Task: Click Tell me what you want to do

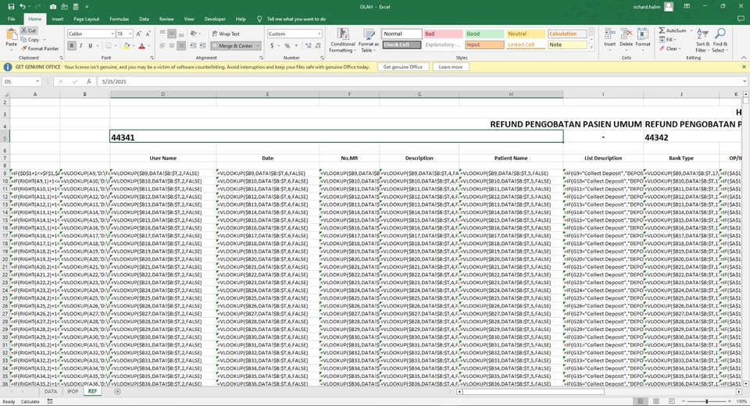Action: click(296, 19)
